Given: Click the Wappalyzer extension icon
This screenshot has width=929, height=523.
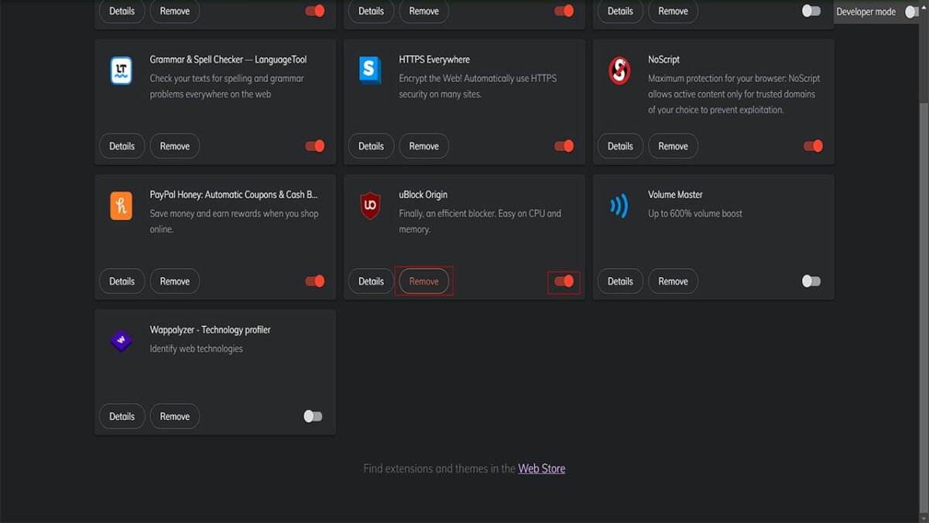Looking at the screenshot, I should pos(122,341).
